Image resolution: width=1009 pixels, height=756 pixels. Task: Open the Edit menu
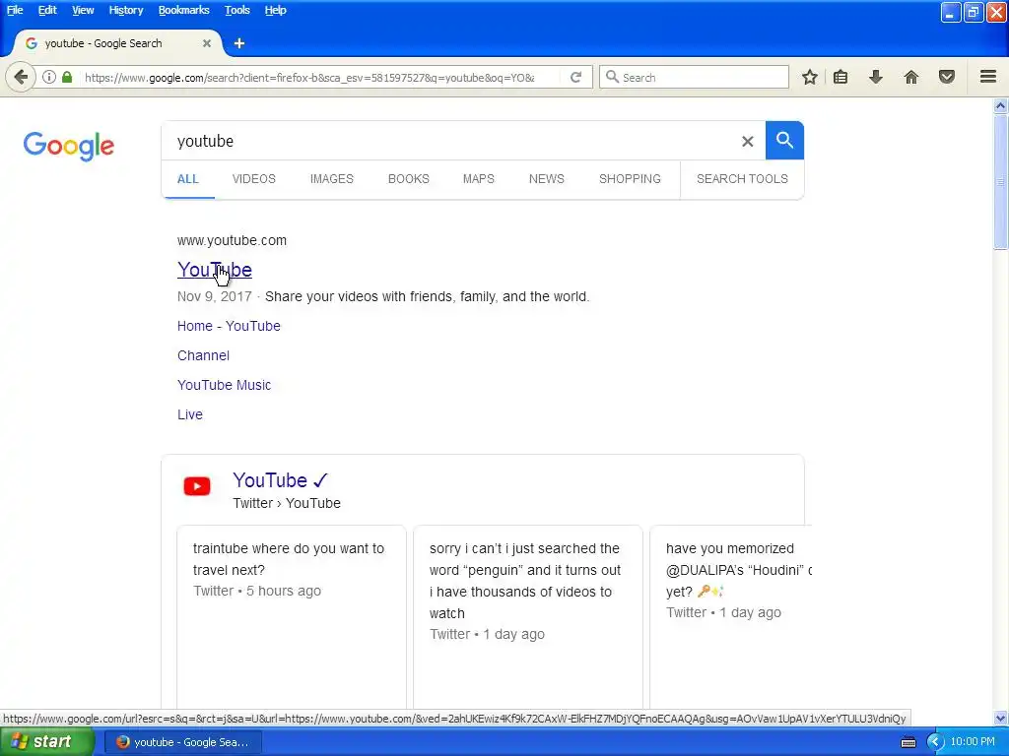click(x=47, y=10)
